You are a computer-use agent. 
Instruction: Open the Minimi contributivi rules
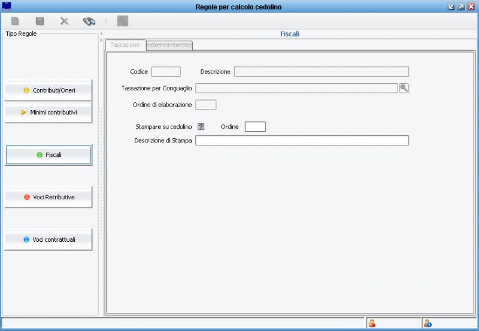[48, 112]
